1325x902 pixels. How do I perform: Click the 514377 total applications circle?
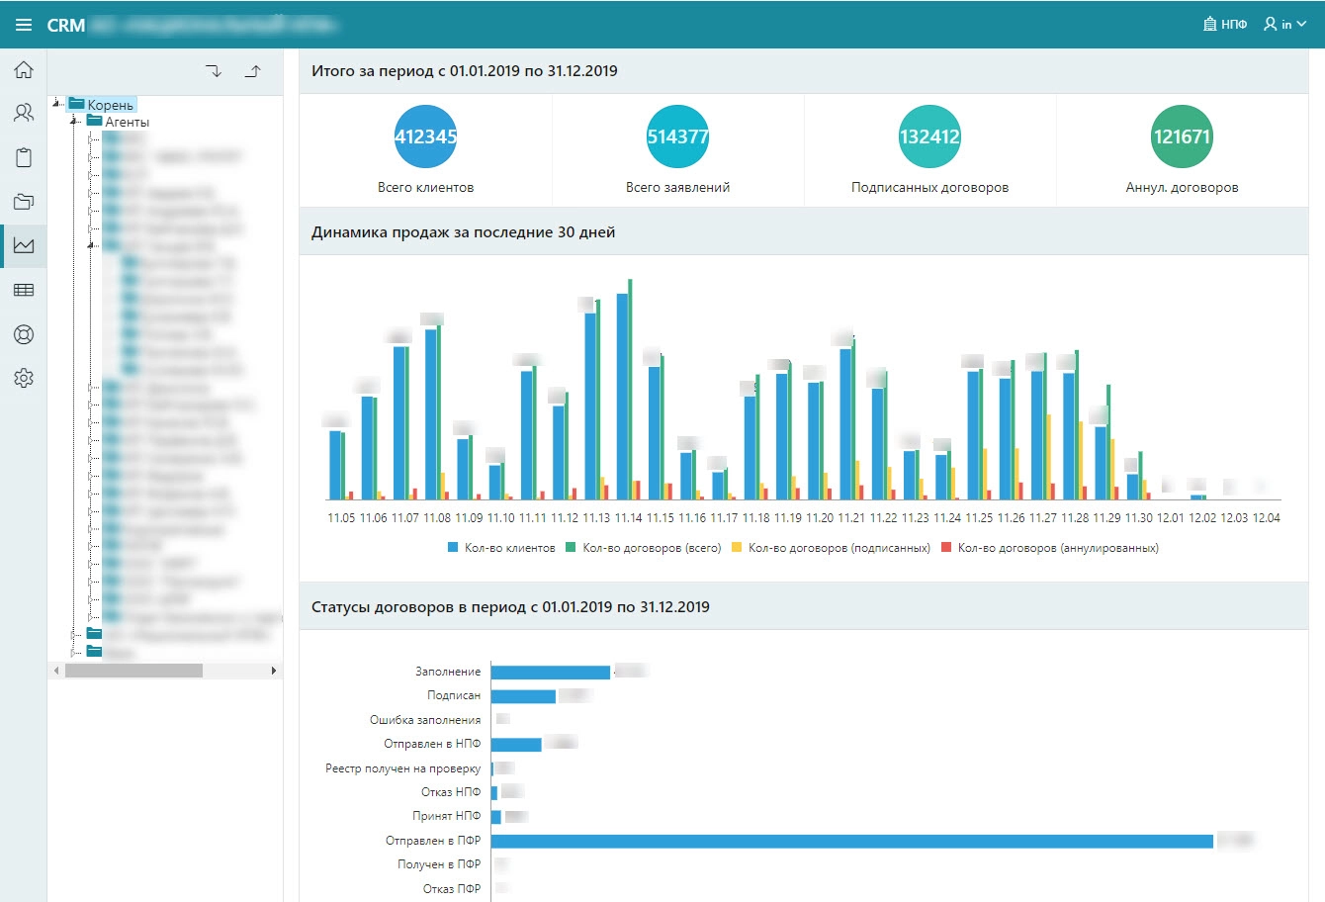point(677,136)
